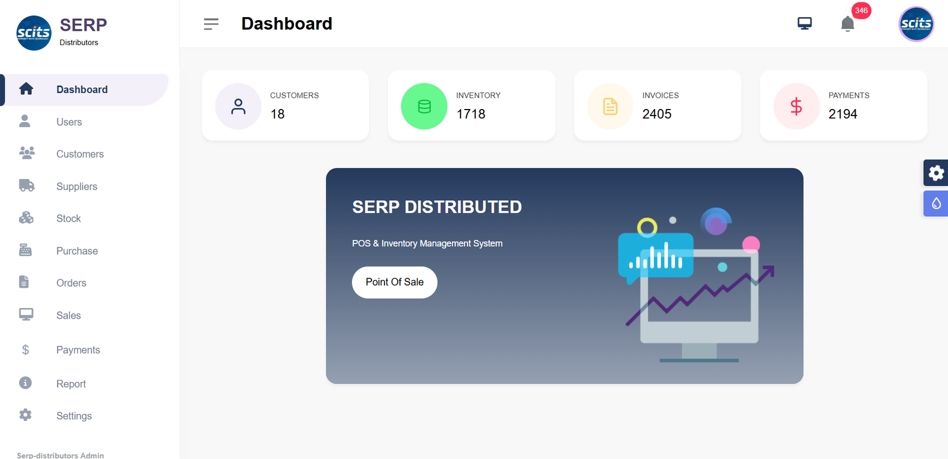Click the Payments dollar icon
This screenshot has height=459, width=948.
(x=796, y=107)
